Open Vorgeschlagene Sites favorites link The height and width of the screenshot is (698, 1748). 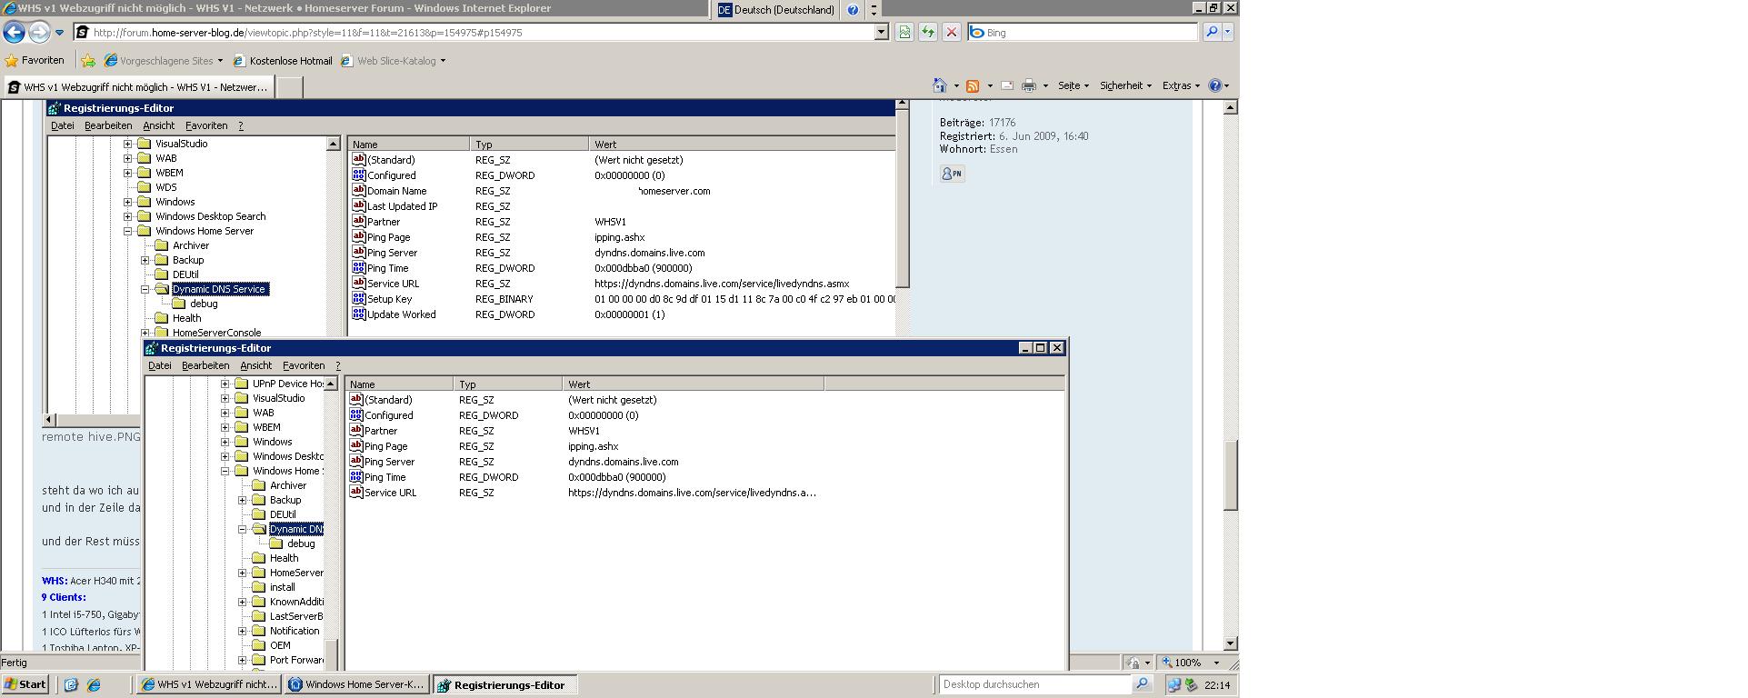point(164,61)
